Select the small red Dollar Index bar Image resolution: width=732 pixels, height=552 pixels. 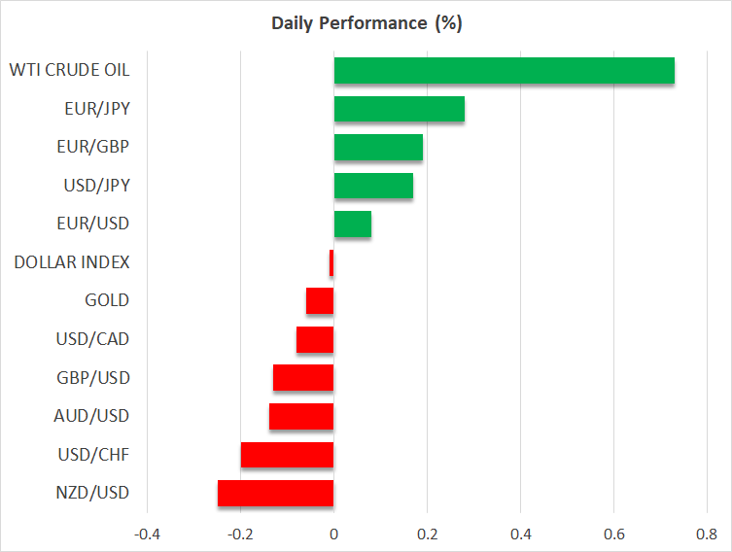[331, 262]
